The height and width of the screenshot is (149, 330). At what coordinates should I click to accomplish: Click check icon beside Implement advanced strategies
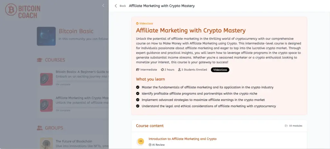[138, 100]
